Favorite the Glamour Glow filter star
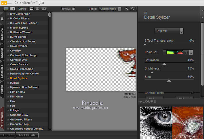The width and height of the screenshot is (204, 139). 8,115
